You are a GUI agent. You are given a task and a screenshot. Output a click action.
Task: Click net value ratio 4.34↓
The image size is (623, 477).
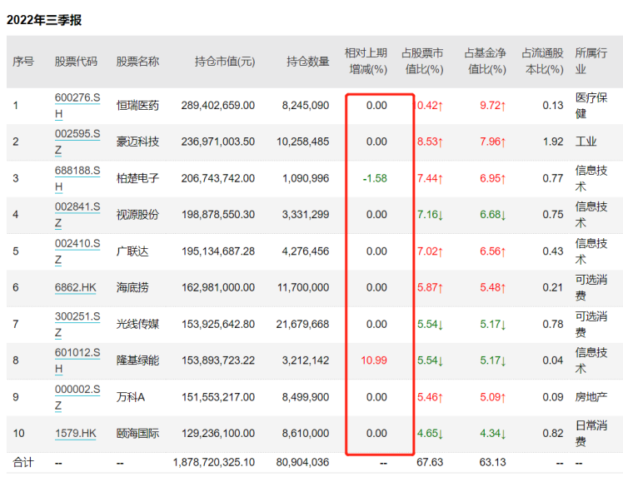(x=493, y=434)
